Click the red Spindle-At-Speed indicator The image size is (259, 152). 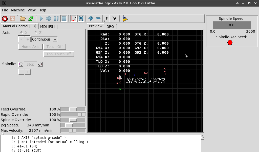[230, 43]
